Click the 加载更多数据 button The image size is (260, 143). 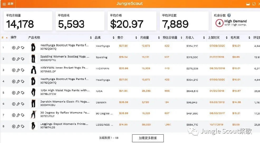pyautogui.click(x=148, y=138)
